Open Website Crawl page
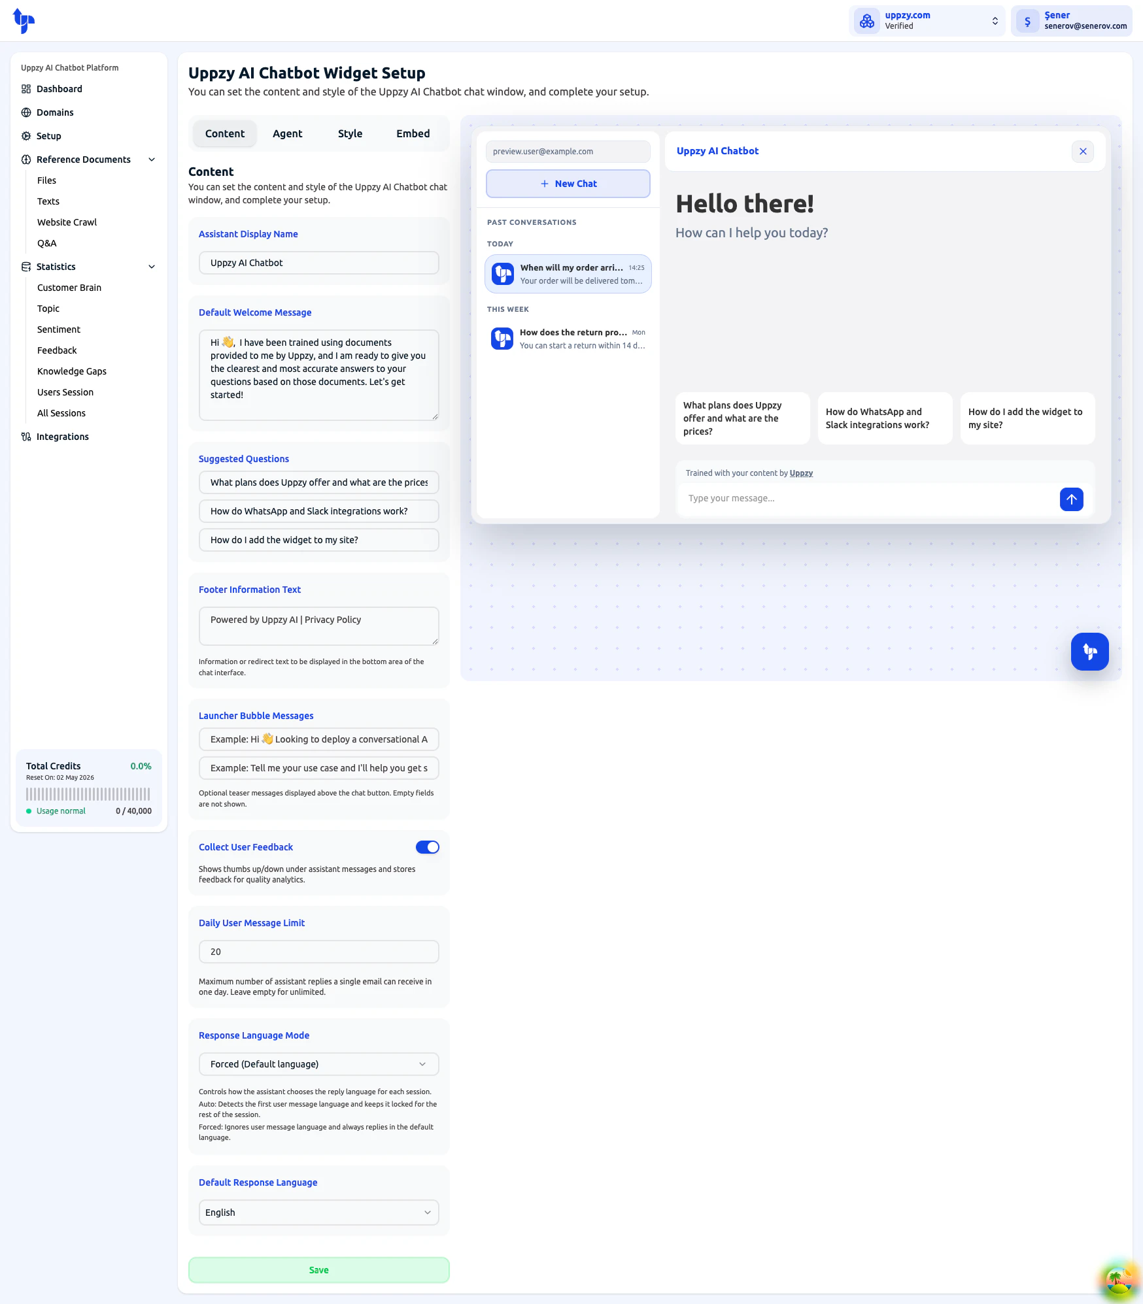The image size is (1143, 1304). point(67,222)
